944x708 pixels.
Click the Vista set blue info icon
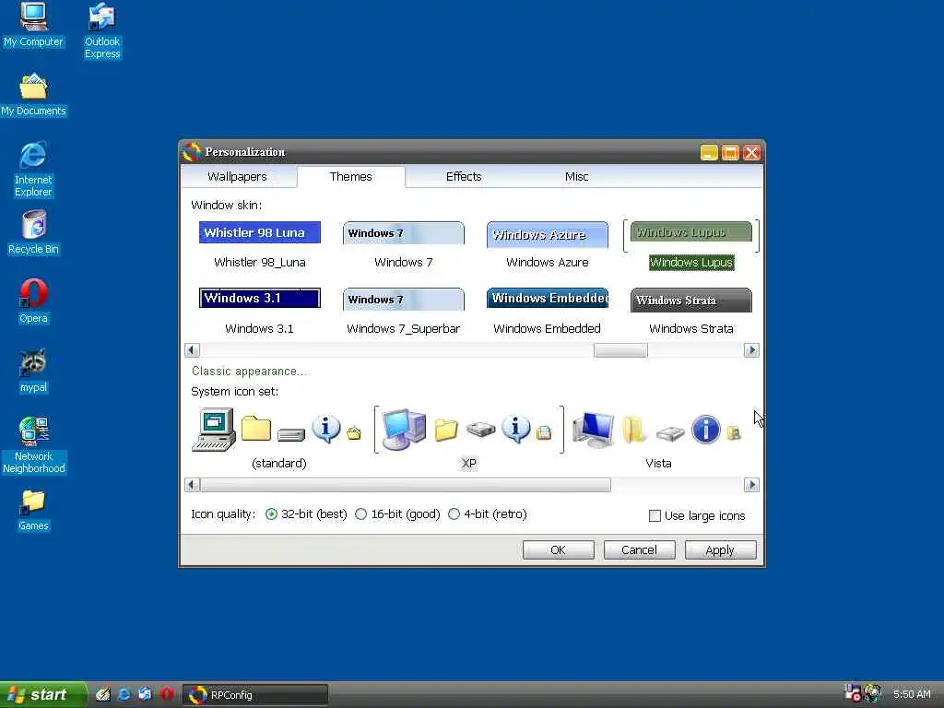tap(705, 430)
